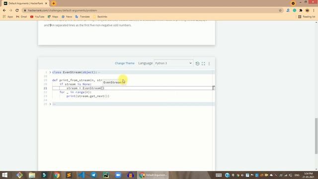Open the Apps bookmark shortcut
Image resolution: width=318 pixels, height=179 pixels.
8,16
